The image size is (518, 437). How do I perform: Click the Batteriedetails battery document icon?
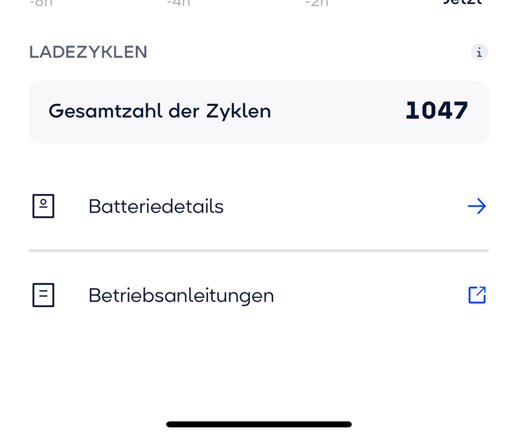(43, 206)
